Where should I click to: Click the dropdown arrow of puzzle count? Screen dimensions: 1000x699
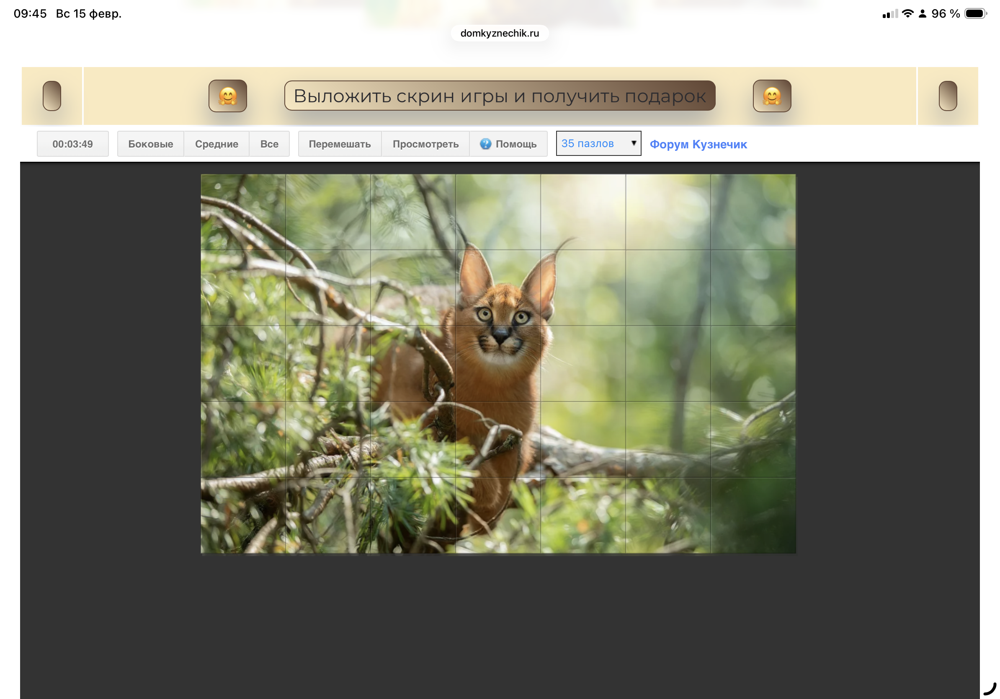[x=633, y=143]
